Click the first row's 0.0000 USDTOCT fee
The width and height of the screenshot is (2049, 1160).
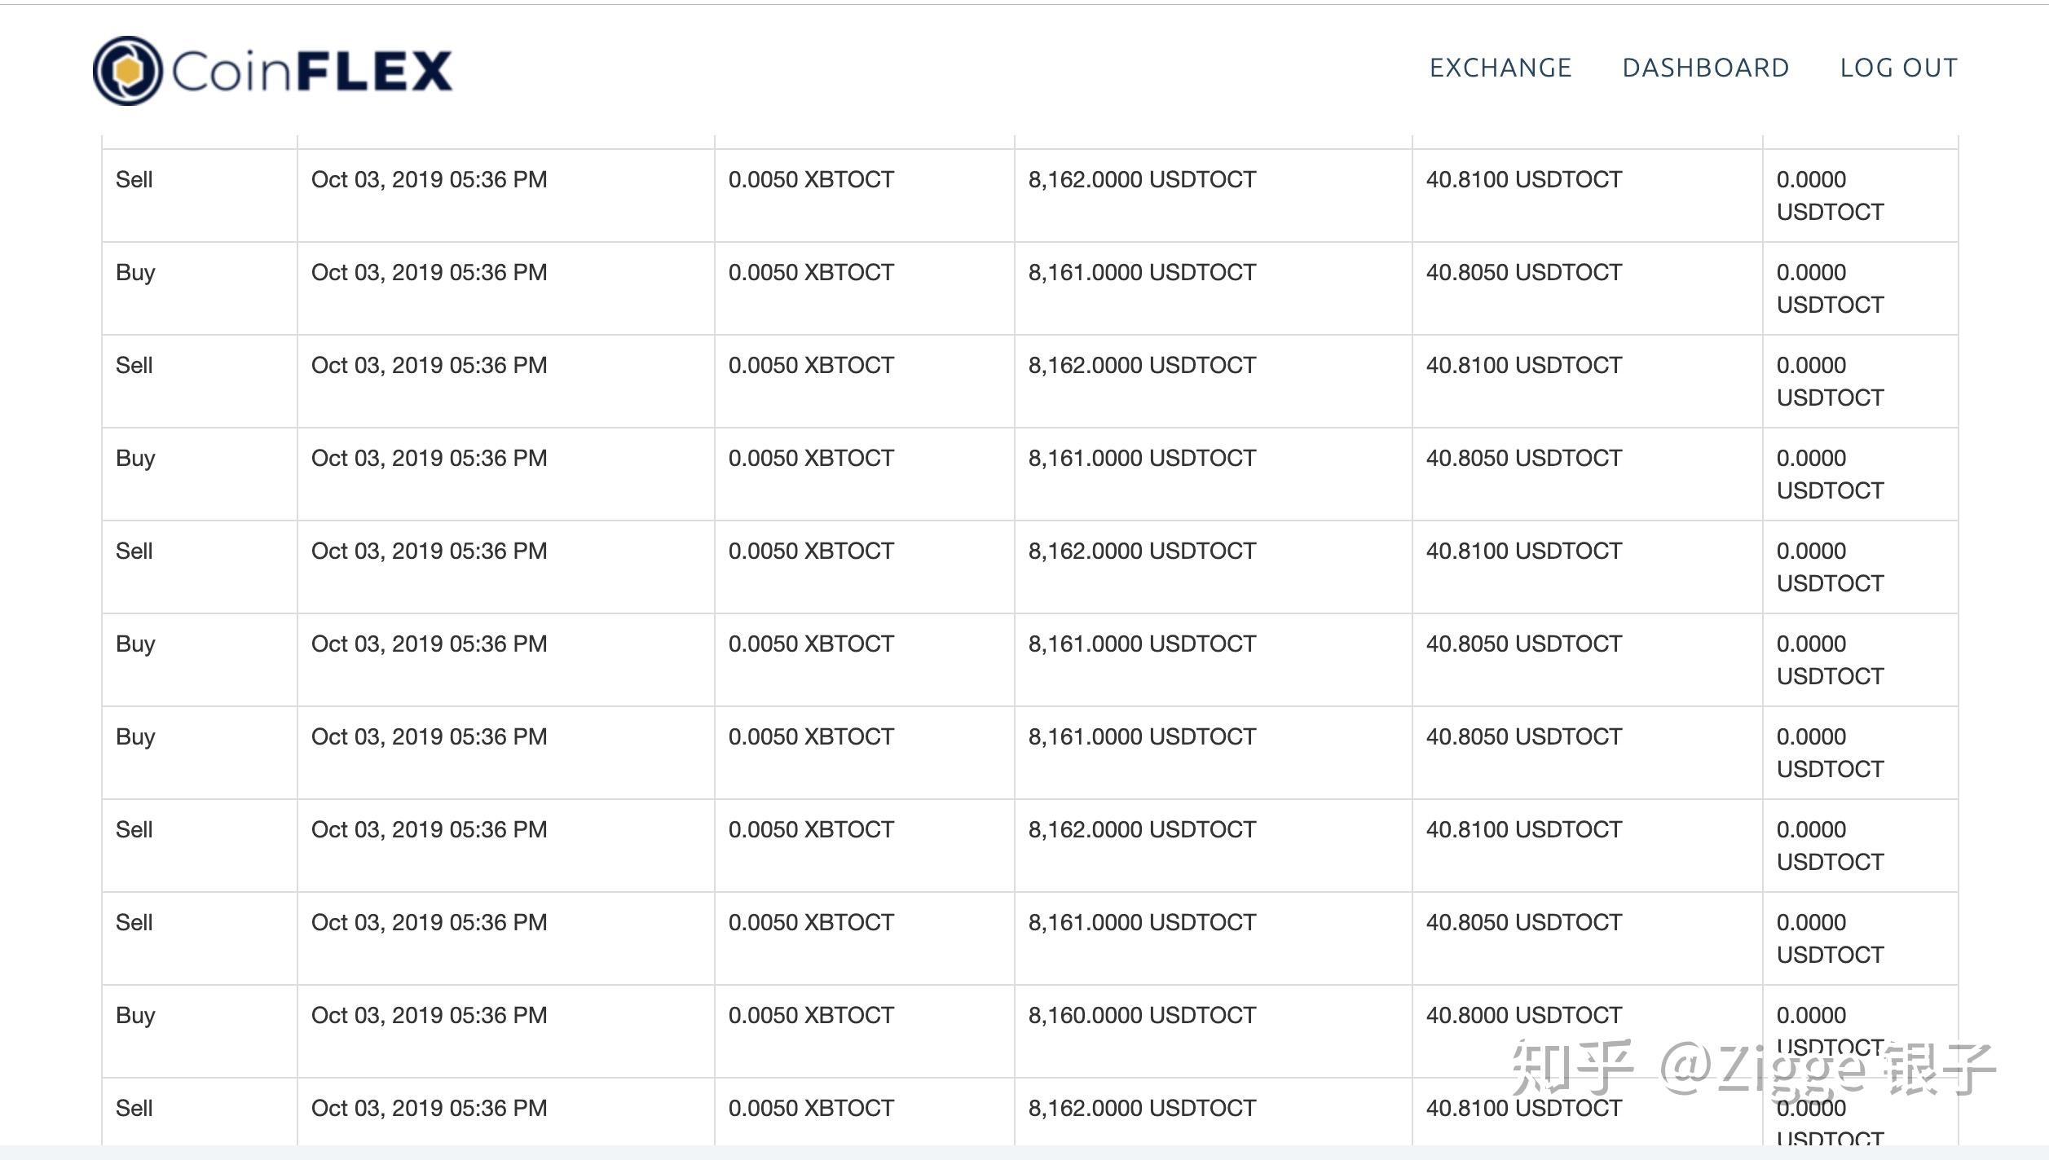[1829, 196]
